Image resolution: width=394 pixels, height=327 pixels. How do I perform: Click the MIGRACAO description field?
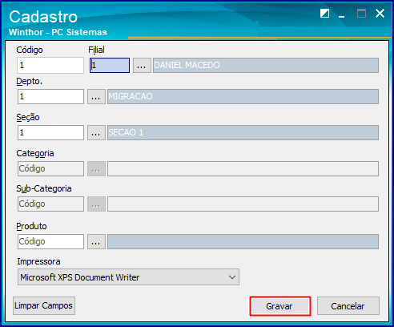coord(243,96)
